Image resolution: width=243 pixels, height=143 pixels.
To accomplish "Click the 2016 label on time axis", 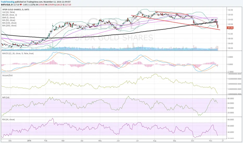I will click(x=29, y=141).
